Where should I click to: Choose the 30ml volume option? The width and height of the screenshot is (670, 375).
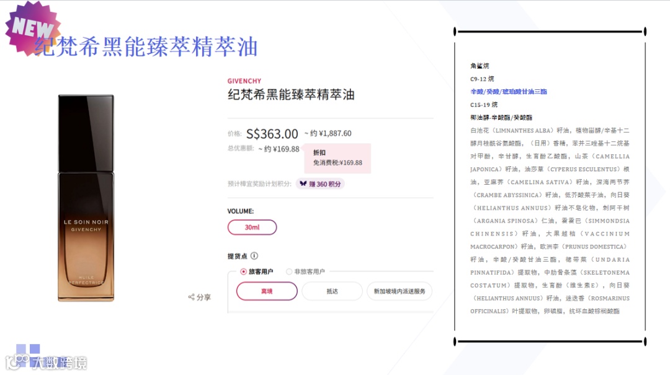click(252, 227)
